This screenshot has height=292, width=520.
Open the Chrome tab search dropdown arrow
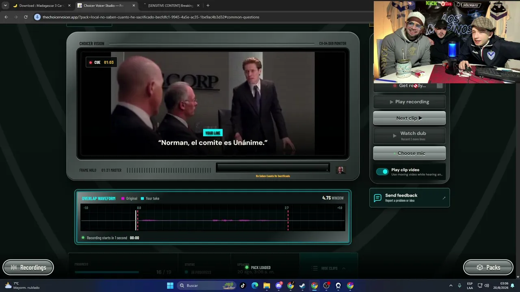point(5,6)
